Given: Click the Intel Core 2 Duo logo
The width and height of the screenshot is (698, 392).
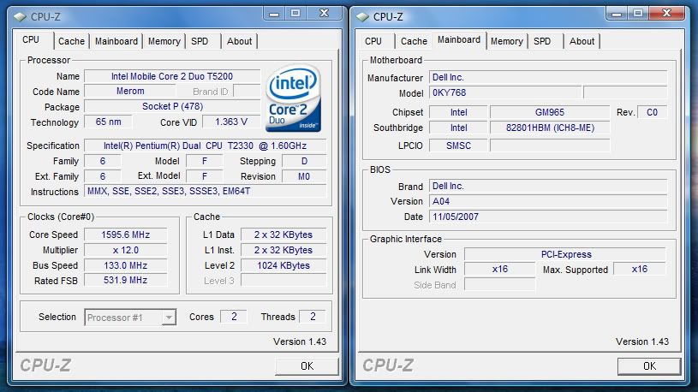Looking at the screenshot, I should pyautogui.click(x=294, y=98).
